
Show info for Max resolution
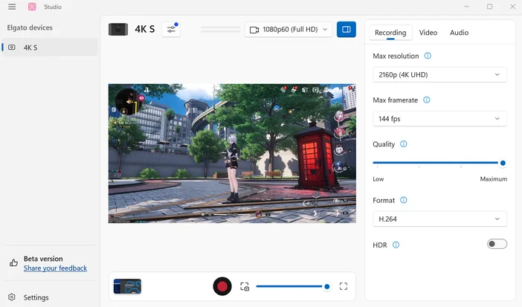tap(428, 56)
